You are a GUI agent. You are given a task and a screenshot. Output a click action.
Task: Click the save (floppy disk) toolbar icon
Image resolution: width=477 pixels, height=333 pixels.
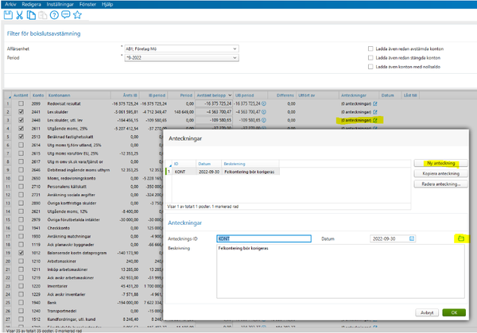click(8, 14)
